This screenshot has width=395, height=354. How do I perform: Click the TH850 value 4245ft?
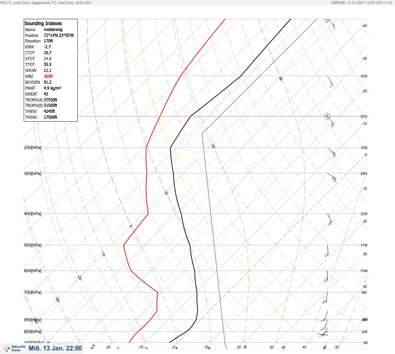tap(49, 111)
